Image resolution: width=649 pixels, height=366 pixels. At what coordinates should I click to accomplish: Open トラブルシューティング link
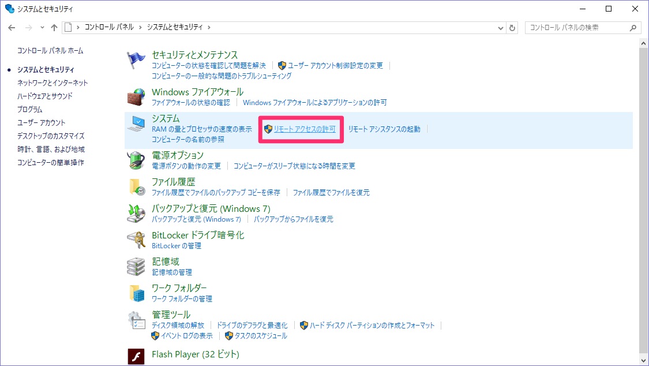click(222, 76)
